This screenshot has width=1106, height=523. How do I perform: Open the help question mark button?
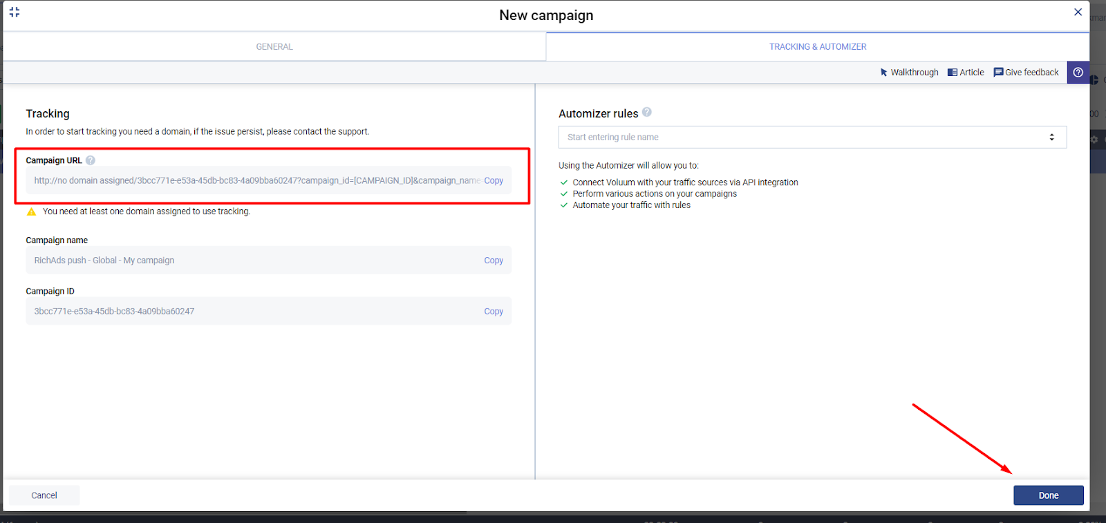pos(1078,73)
